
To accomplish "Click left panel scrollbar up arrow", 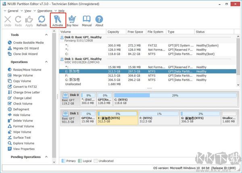I will tap(54, 31).
